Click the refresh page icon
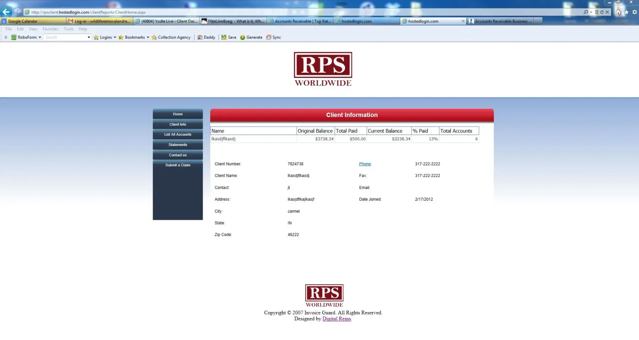This screenshot has width=639, height=340. (602, 12)
